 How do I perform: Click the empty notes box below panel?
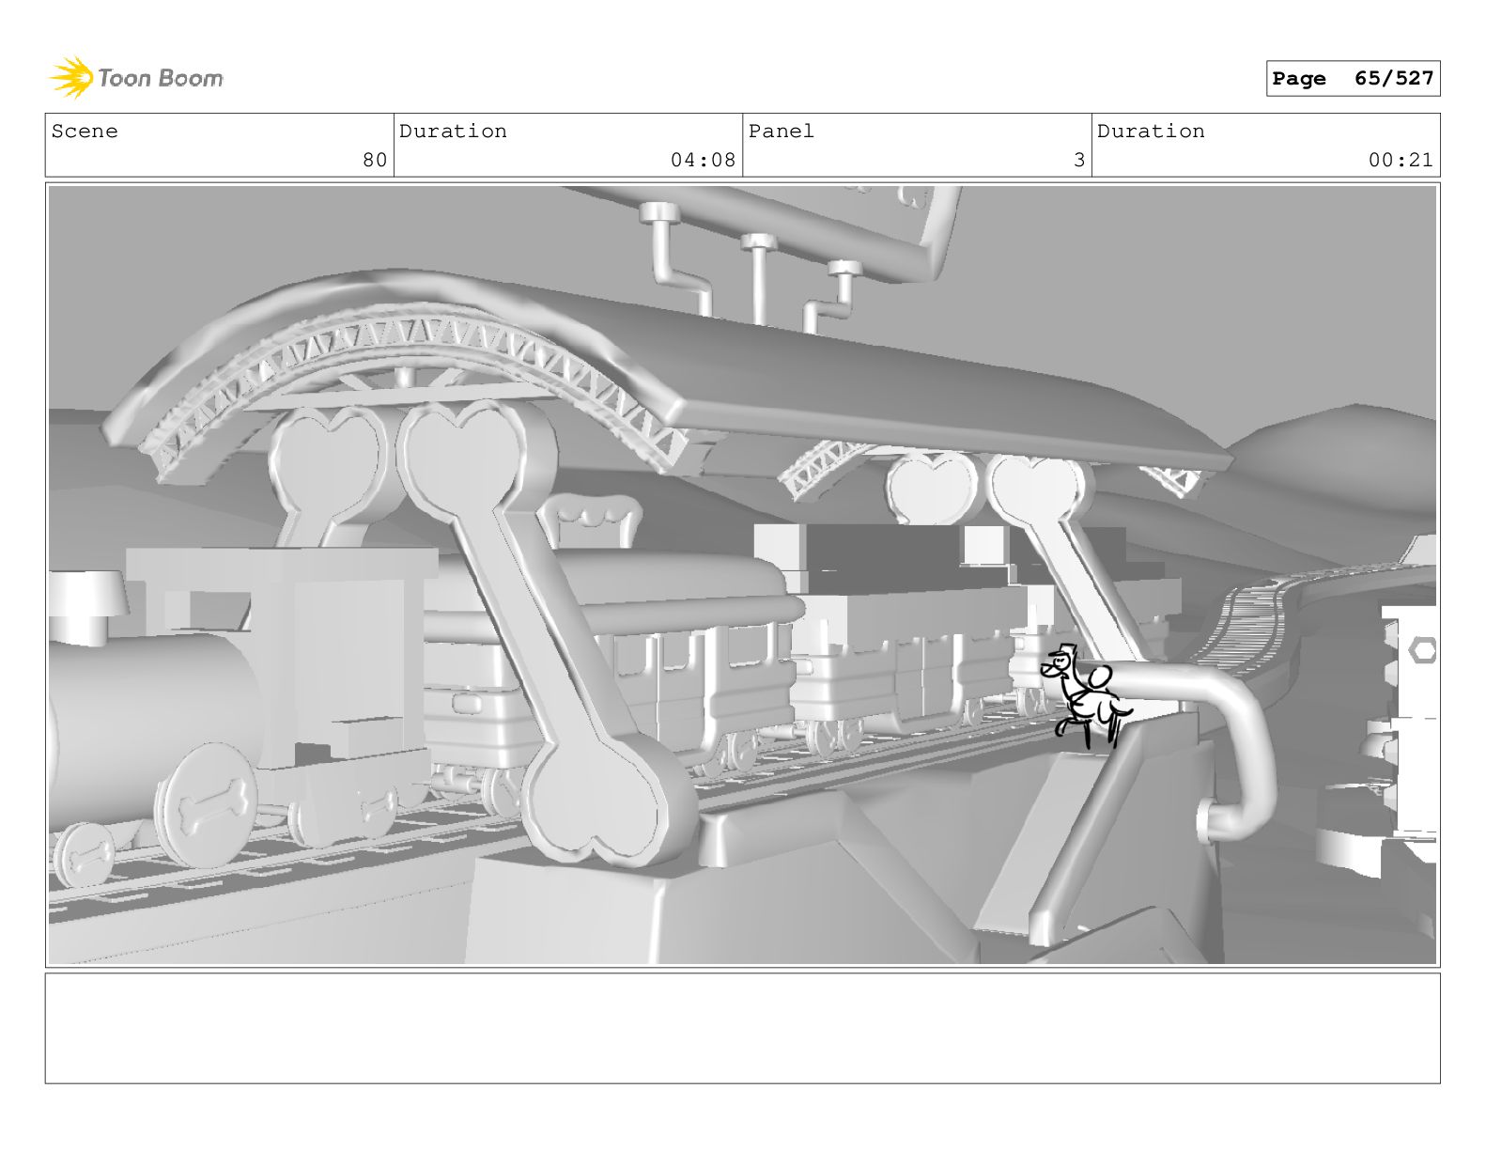tap(742, 1028)
